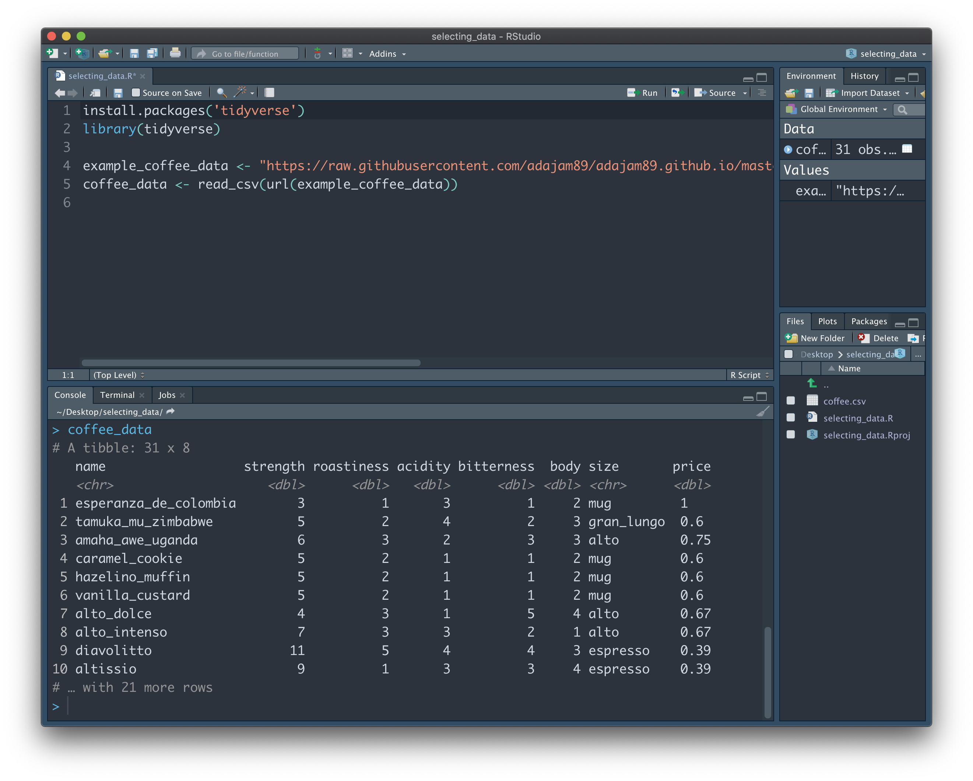
Task: Select the selecting_data.R editor tab
Action: pos(102,76)
